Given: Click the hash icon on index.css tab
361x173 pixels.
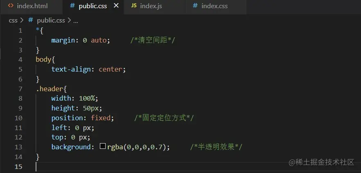Looking at the screenshot, I should (x=195, y=6).
